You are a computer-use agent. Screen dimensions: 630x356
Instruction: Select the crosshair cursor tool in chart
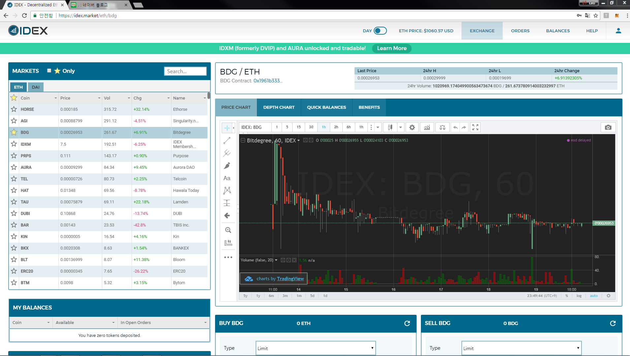(x=227, y=128)
